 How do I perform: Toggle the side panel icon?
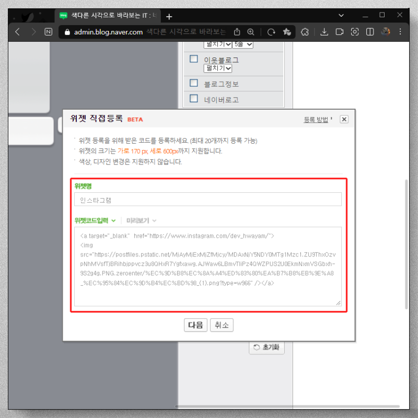click(370, 32)
